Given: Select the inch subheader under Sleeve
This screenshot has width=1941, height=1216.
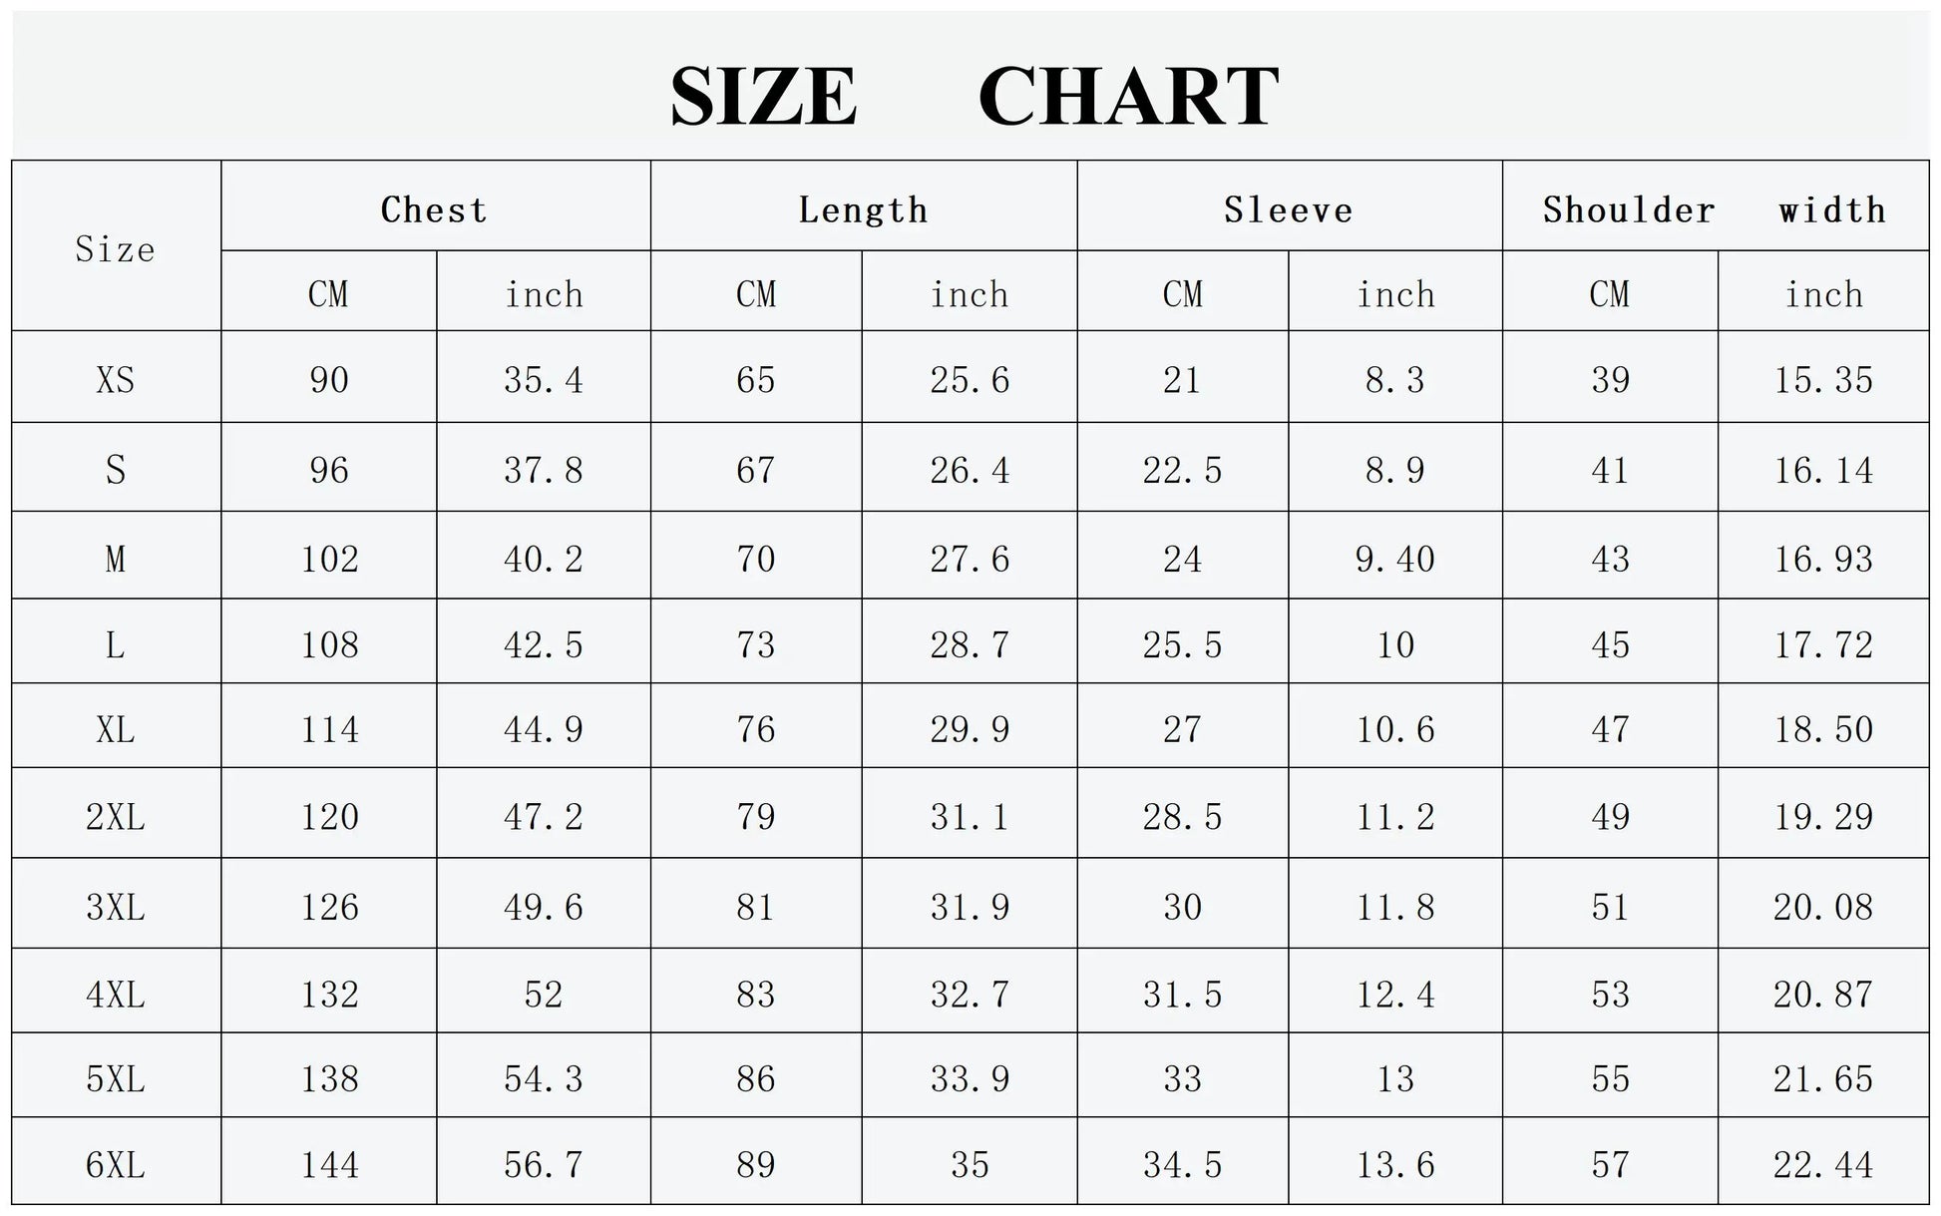Looking at the screenshot, I should [1395, 294].
